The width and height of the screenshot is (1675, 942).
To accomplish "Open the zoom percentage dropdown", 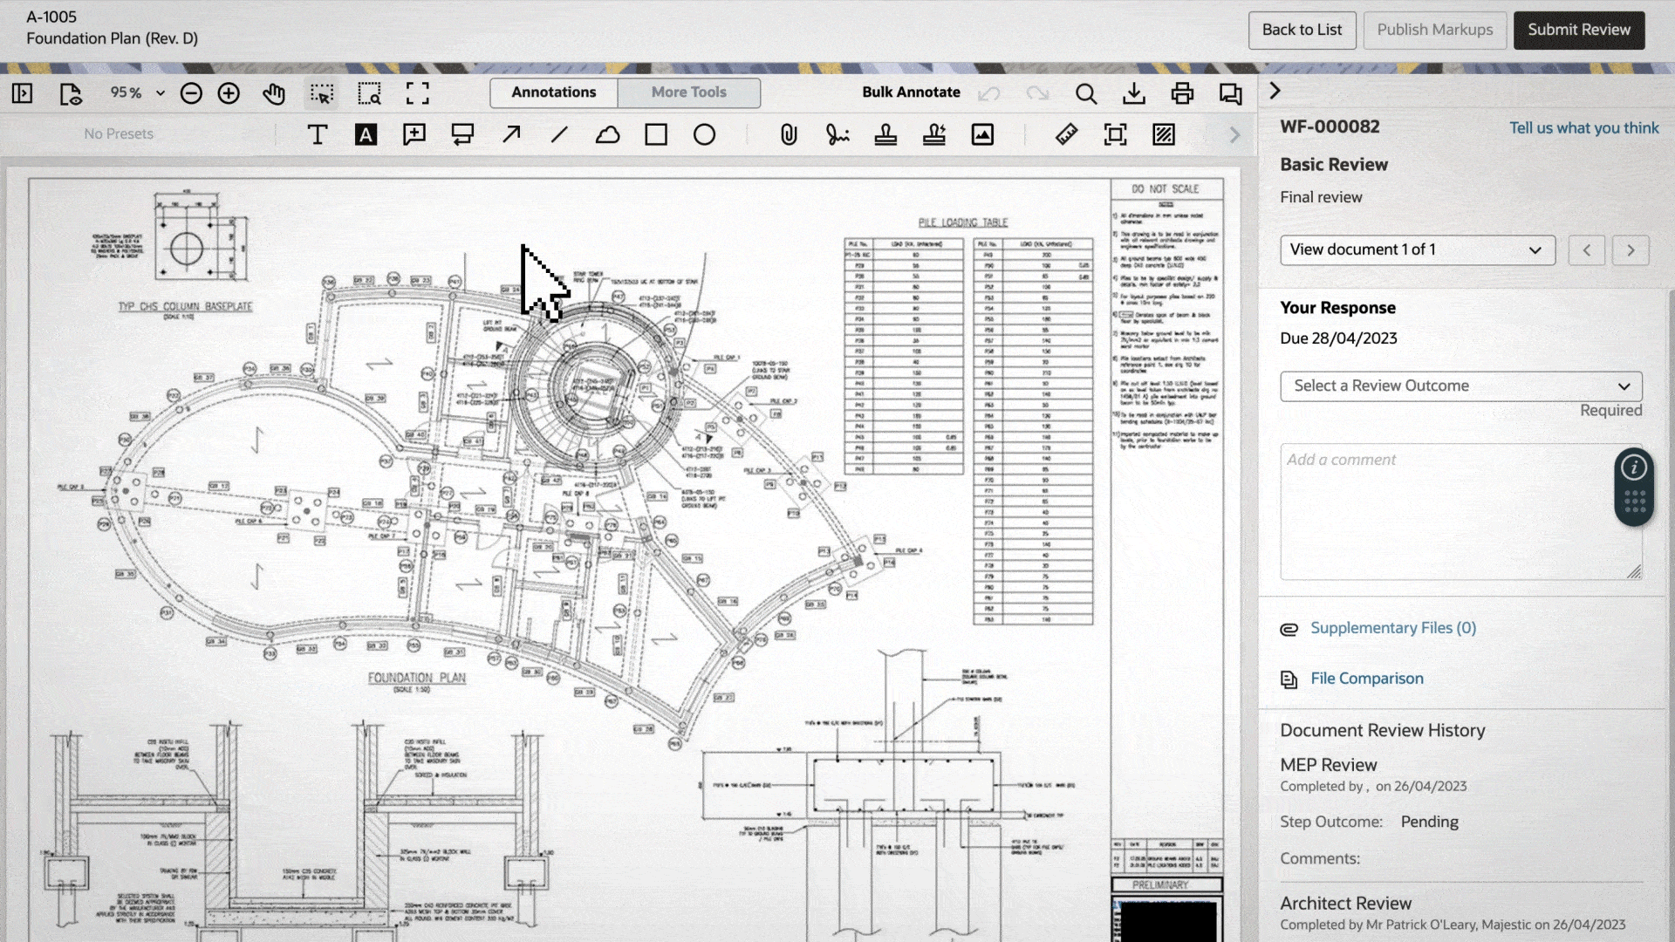I will click(x=160, y=93).
